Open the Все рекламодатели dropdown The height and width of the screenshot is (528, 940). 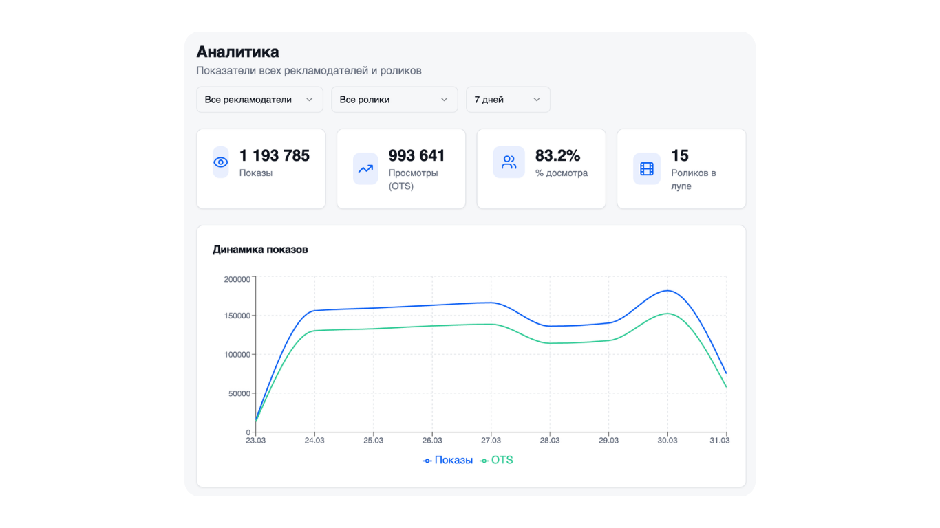(x=260, y=100)
